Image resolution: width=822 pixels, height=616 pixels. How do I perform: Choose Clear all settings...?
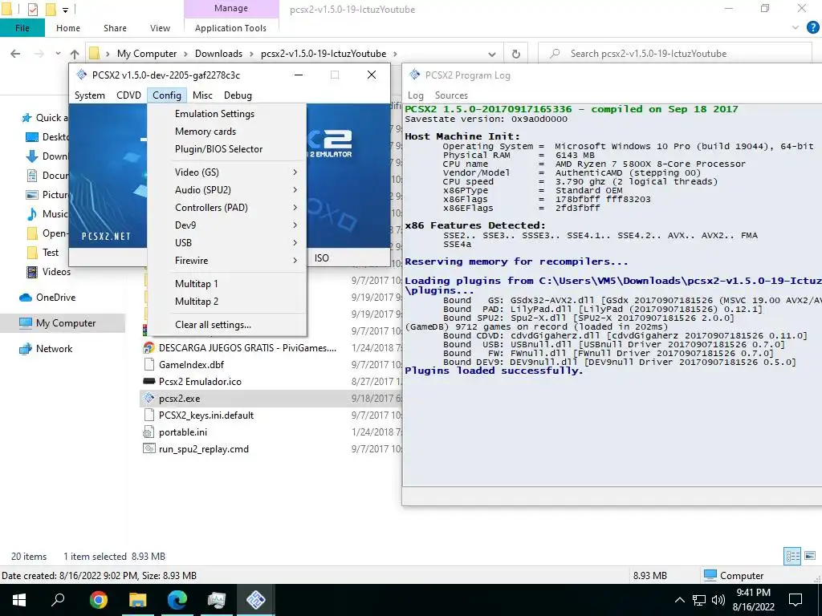tap(213, 325)
